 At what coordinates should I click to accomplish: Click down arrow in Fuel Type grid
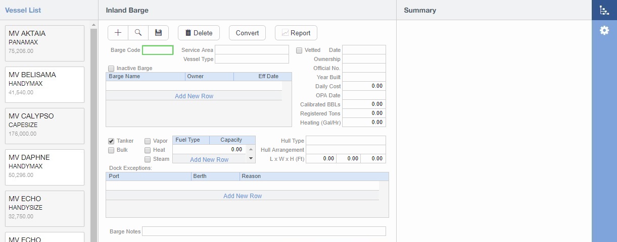[x=251, y=159]
